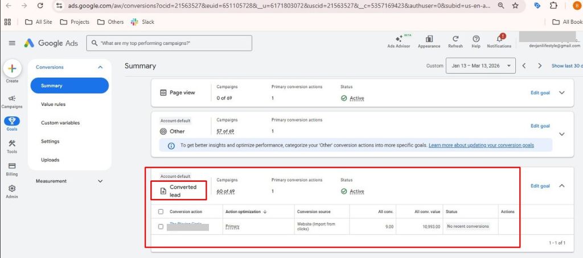The width and height of the screenshot is (583, 258).
Task: Open Billing from the sidebar
Action: click(x=12, y=168)
